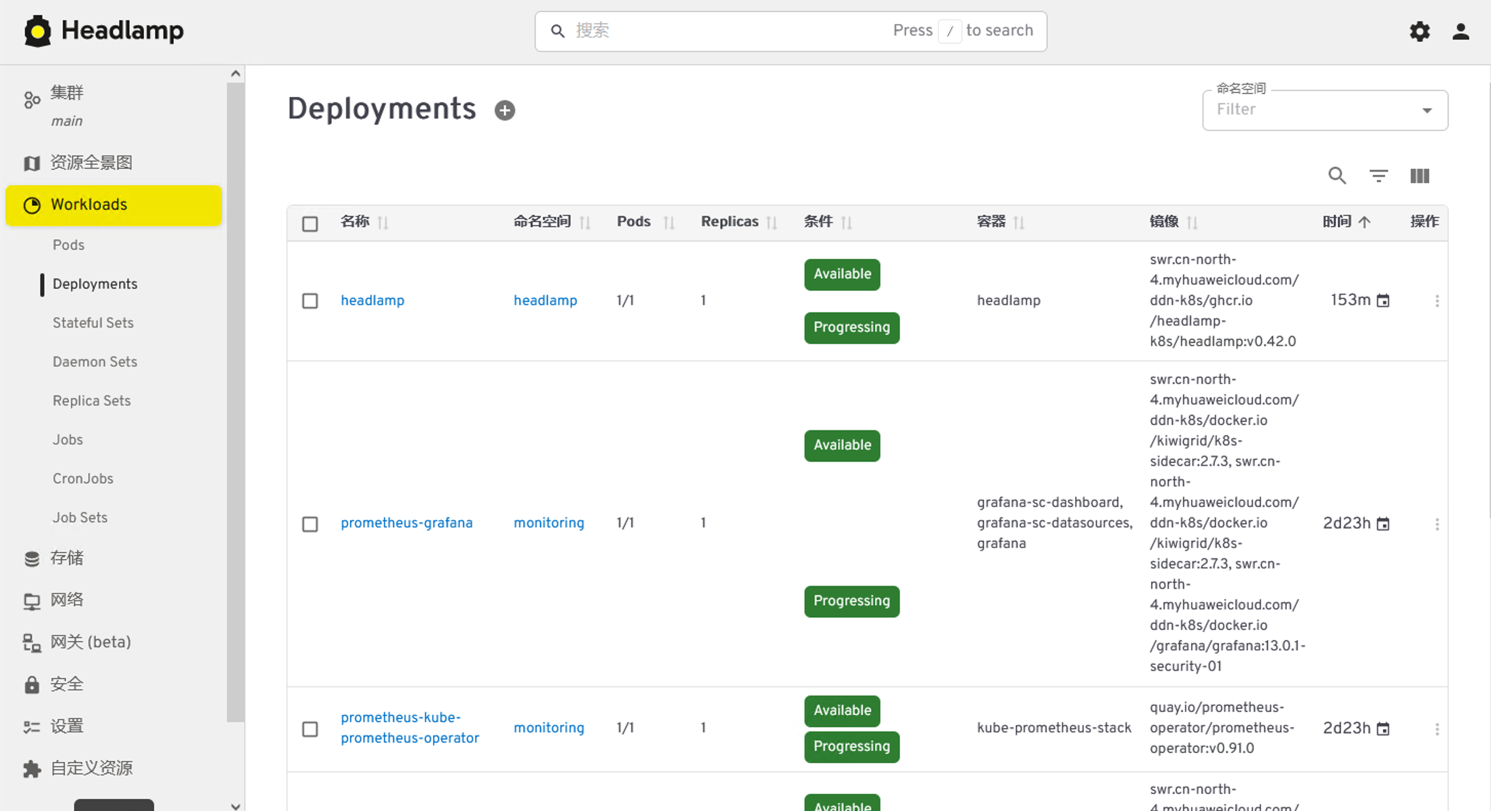Image resolution: width=1491 pixels, height=811 pixels.
Task: Sort by 镜像 column sort icon
Action: tap(1192, 222)
